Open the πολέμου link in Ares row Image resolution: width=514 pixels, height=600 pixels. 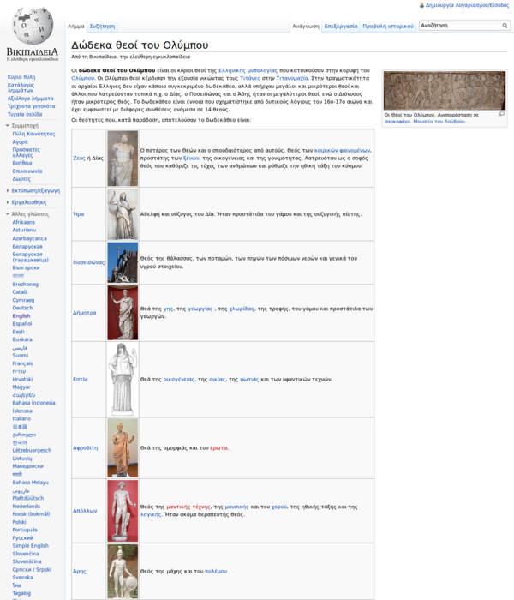pyautogui.click(x=216, y=572)
